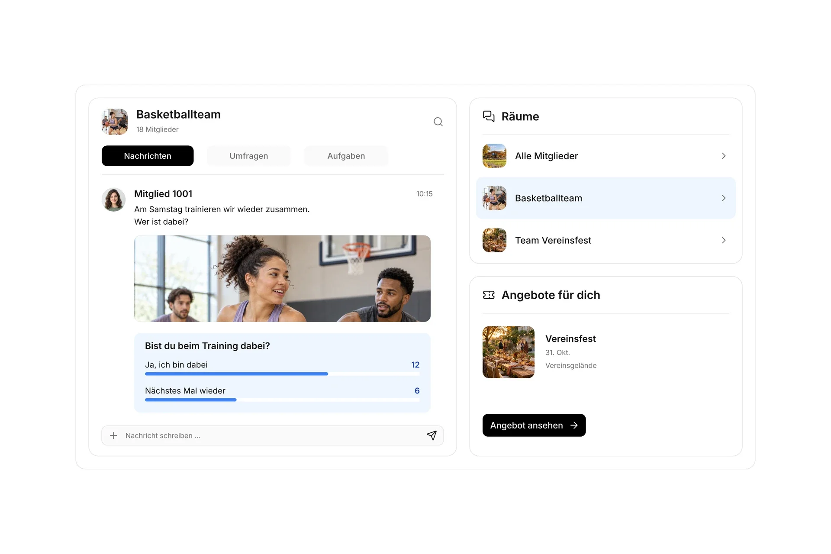Viewport: 831px width, 554px height.
Task: Click the Angebot ansehen button
Action: 534,425
